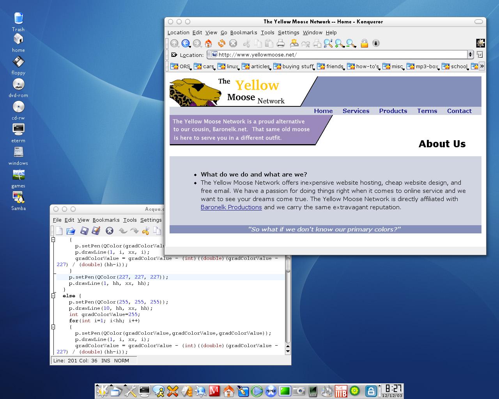
Task: Clear the location bar with X icon
Action: pos(174,55)
